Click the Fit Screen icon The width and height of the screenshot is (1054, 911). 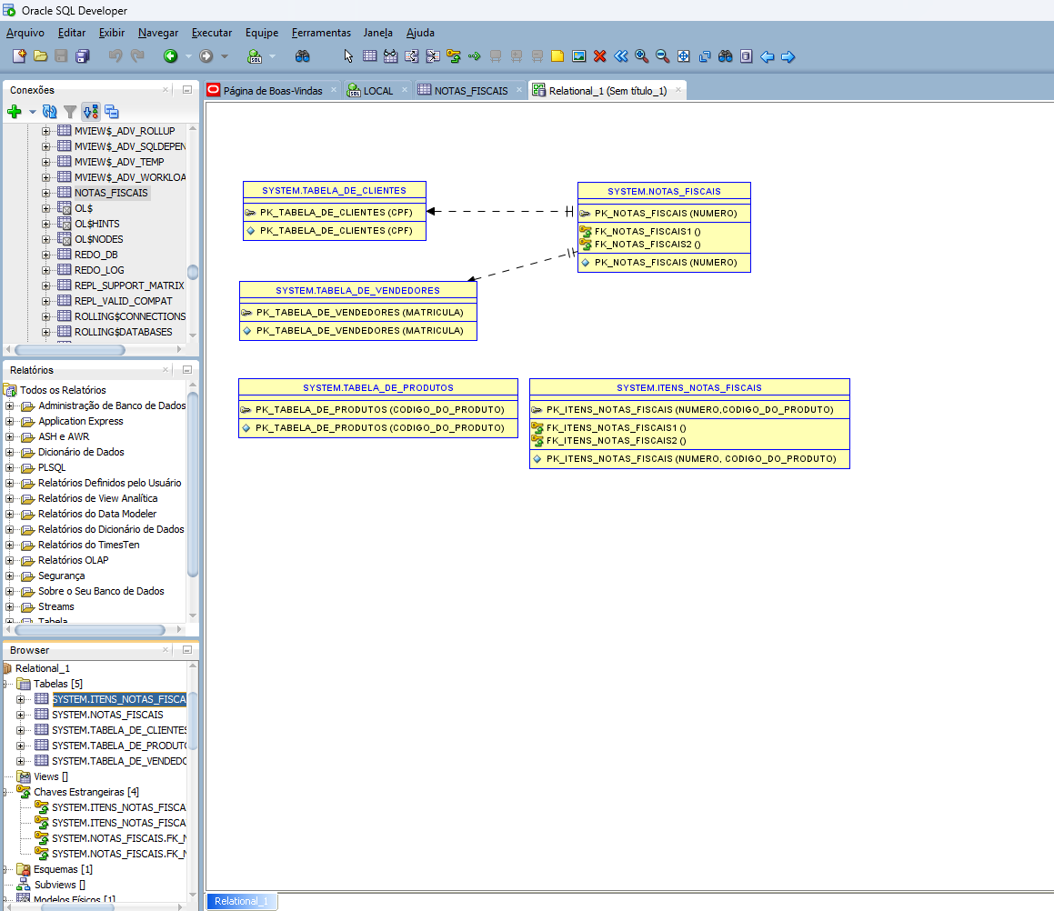(x=684, y=56)
